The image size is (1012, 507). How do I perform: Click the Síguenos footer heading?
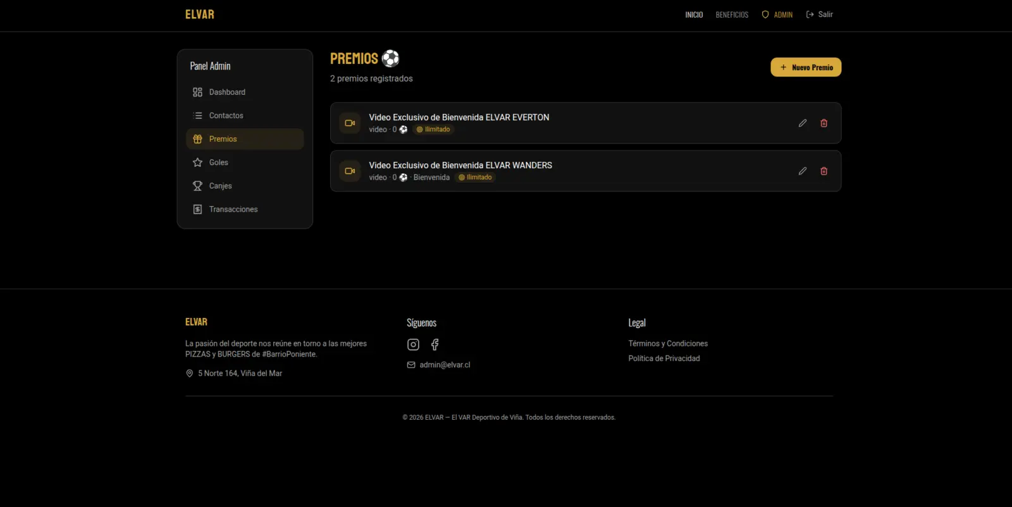click(421, 322)
